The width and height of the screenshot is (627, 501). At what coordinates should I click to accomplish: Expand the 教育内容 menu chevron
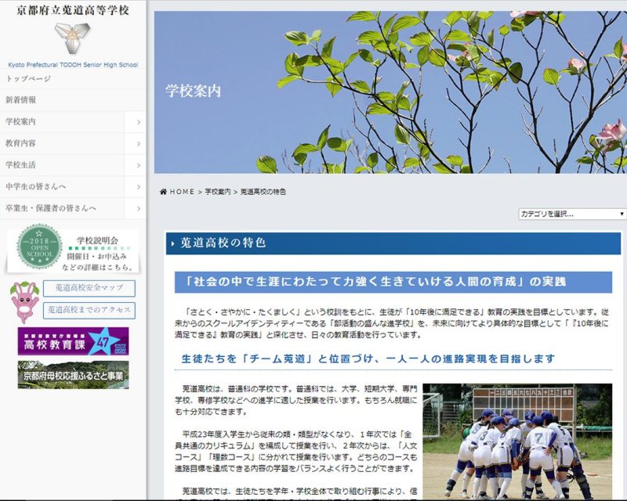pos(139,144)
